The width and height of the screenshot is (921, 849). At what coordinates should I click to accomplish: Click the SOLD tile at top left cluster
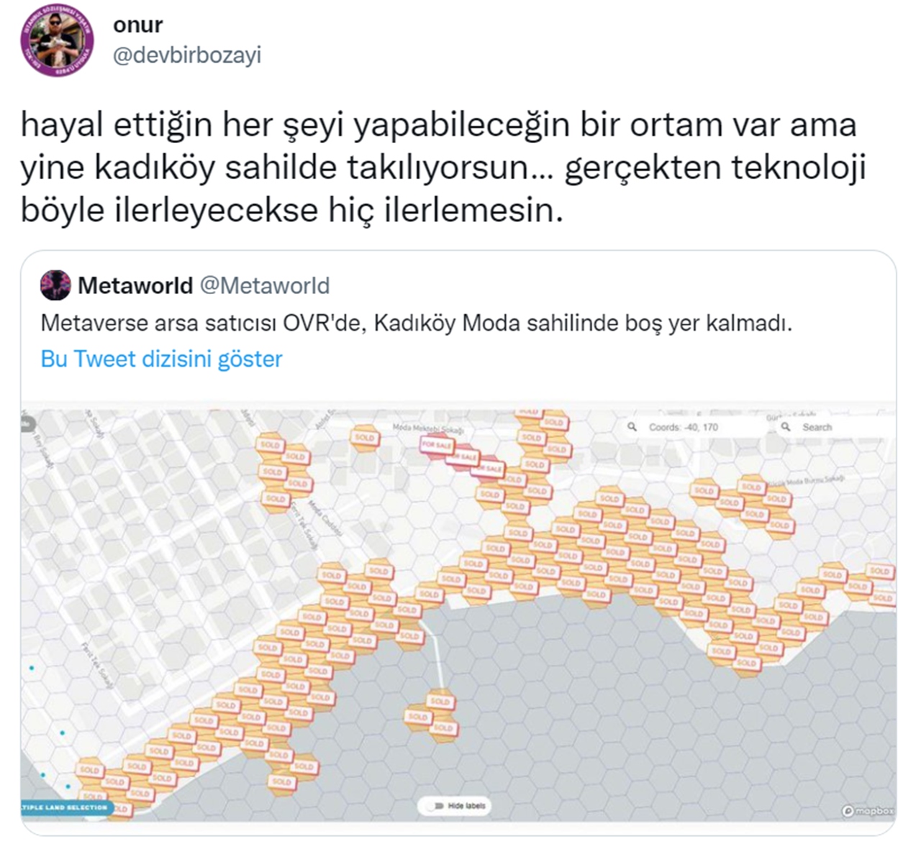point(271,445)
